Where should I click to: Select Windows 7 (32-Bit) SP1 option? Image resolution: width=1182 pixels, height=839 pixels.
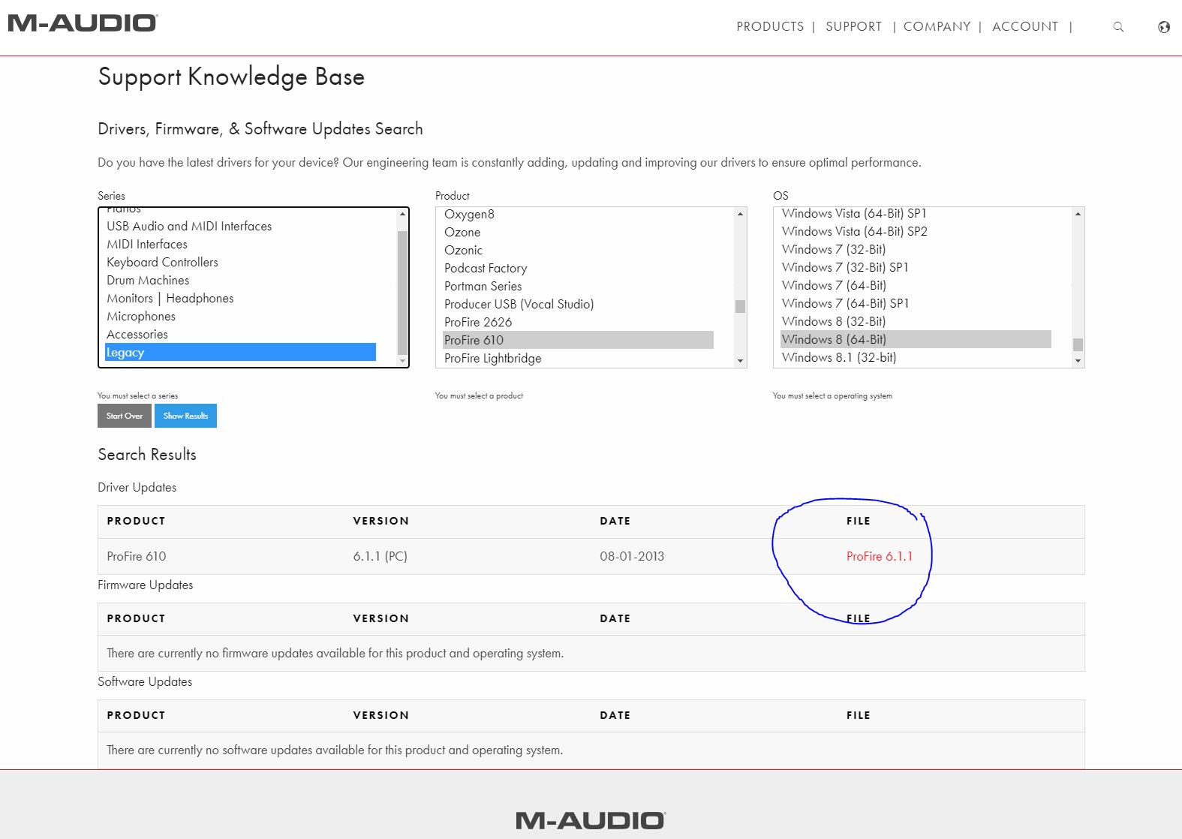pyautogui.click(x=916, y=267)
